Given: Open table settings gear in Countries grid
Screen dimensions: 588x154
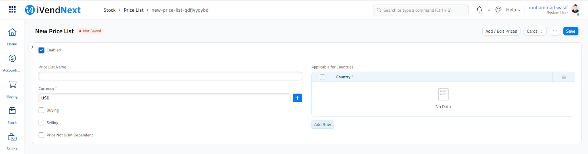Looking at the screenshot, I should 564,77.
